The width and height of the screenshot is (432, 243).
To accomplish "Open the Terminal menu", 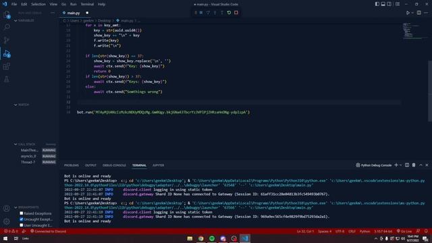I will (87, 4).
